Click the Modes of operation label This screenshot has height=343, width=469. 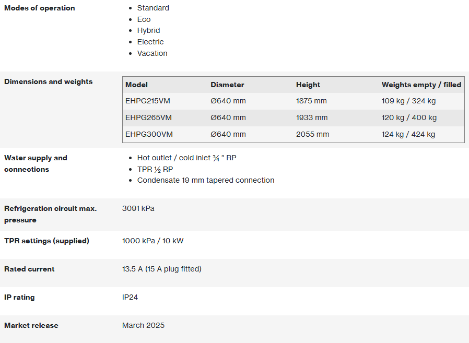click(40, 8)
